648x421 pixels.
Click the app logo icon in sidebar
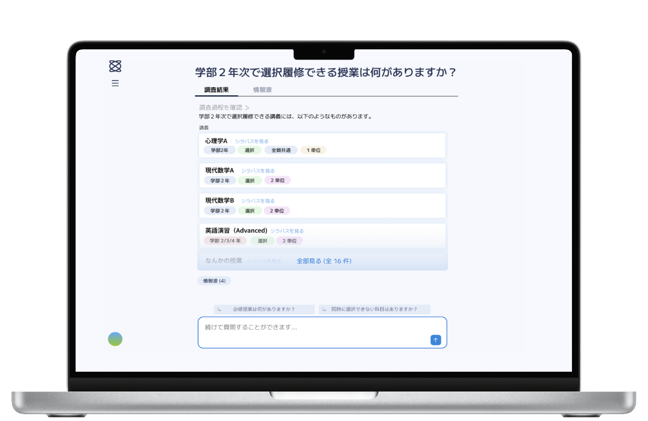[115, 66]
